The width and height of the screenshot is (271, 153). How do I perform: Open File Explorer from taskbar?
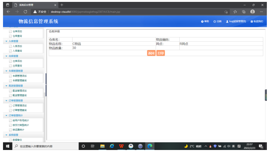point(102,146)
